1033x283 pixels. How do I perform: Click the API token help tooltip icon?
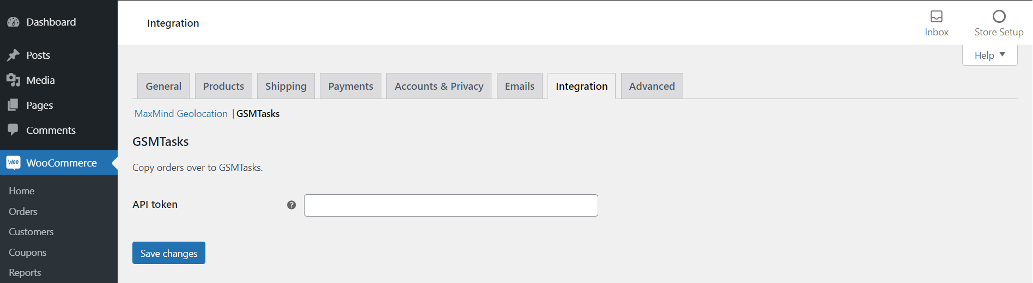(291, 205)
